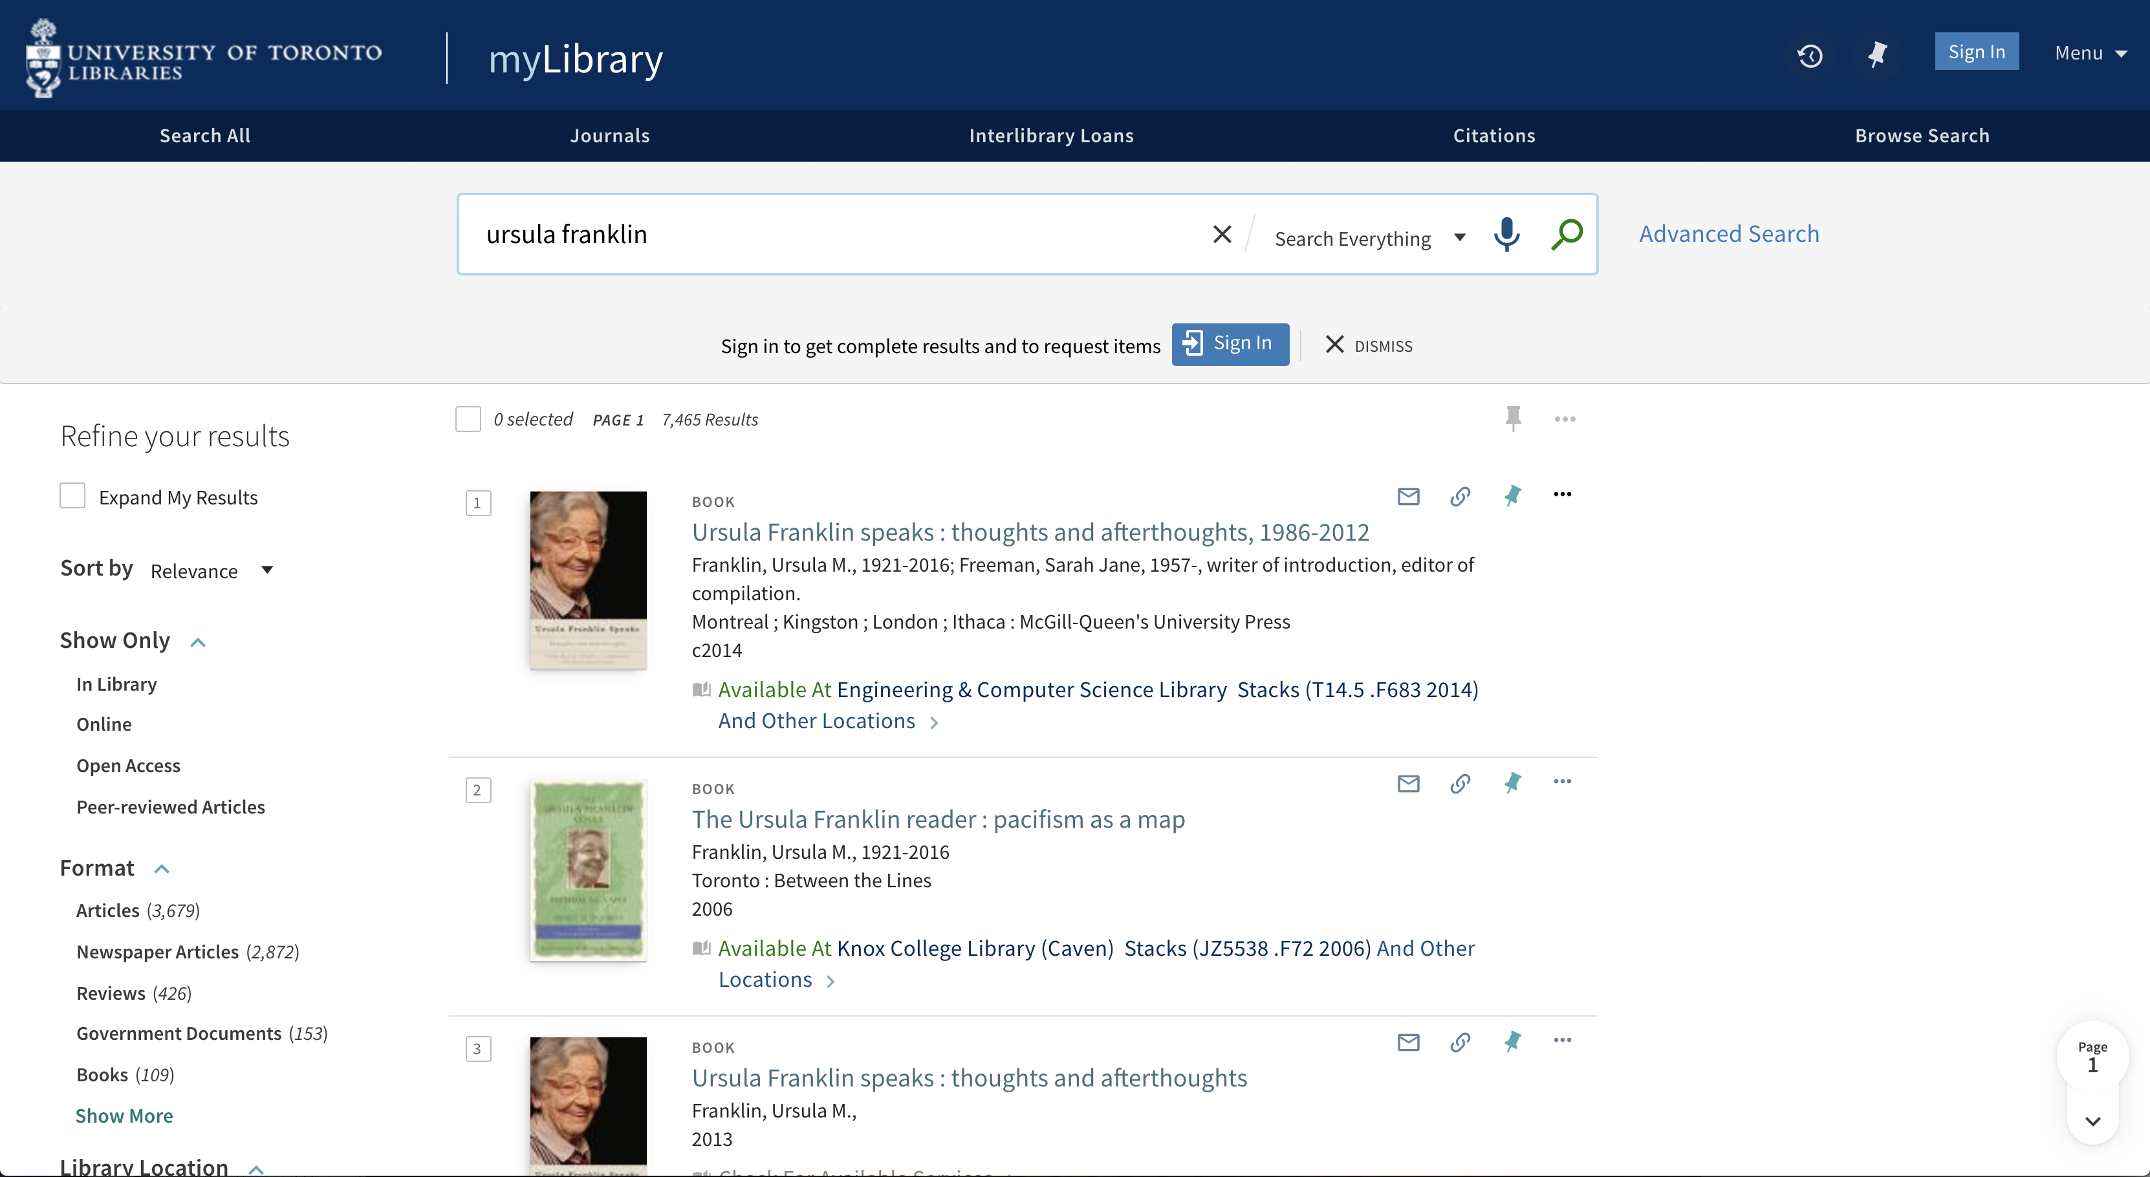Select result number 1 checkbox
The height and width of the screenshot is (1177, 2150).
(478, 502)
